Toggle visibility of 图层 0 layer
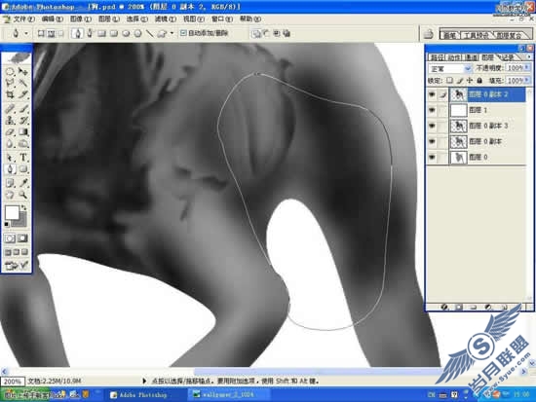Image resolution: width=536 pixels, height=402 pixels. (x=432, y=157)
